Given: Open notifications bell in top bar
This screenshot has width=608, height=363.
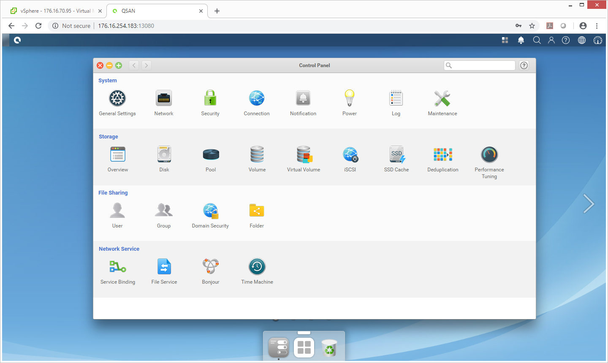Looking at the screenshot, I should 521,40.
